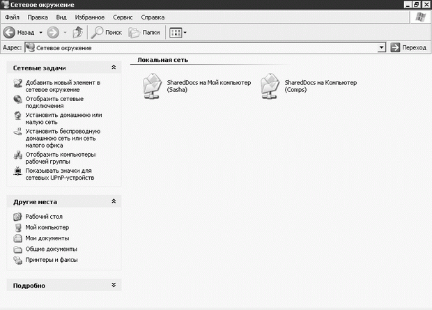This screenshot has height=310, width=432.
Task: Click the workgroup computers icon
Action: tap(18, 155)
